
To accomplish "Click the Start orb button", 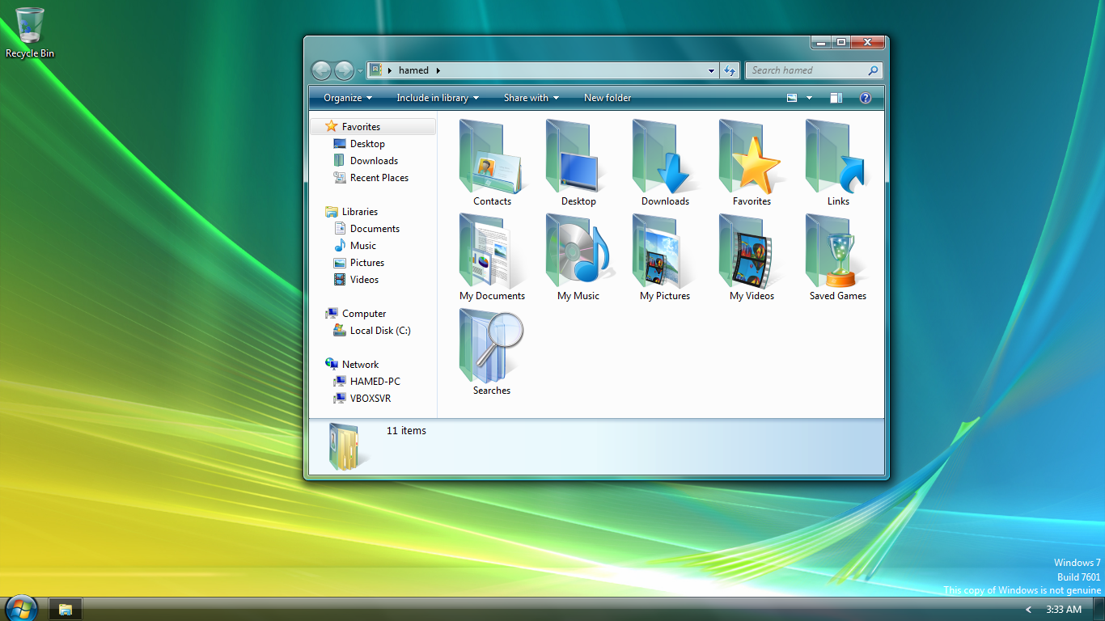I will 20,608.
